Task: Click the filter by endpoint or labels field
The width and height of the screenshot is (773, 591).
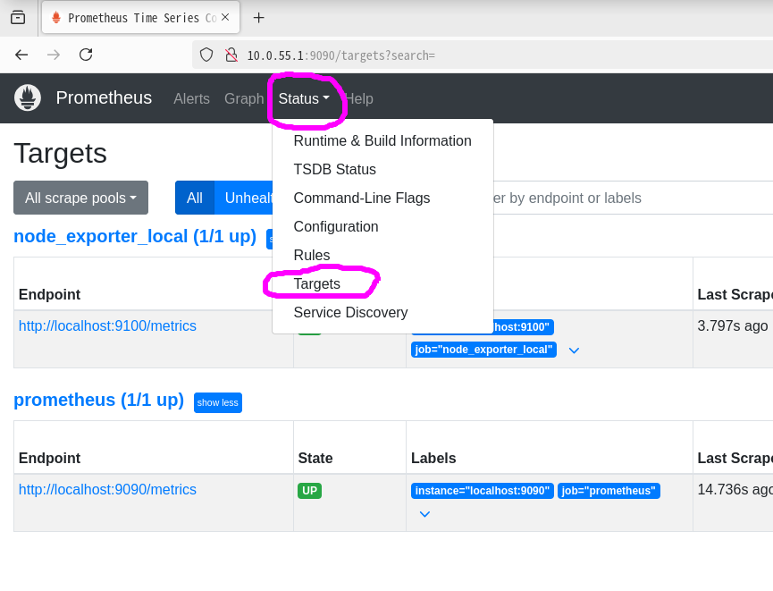Action: [633, 198]
